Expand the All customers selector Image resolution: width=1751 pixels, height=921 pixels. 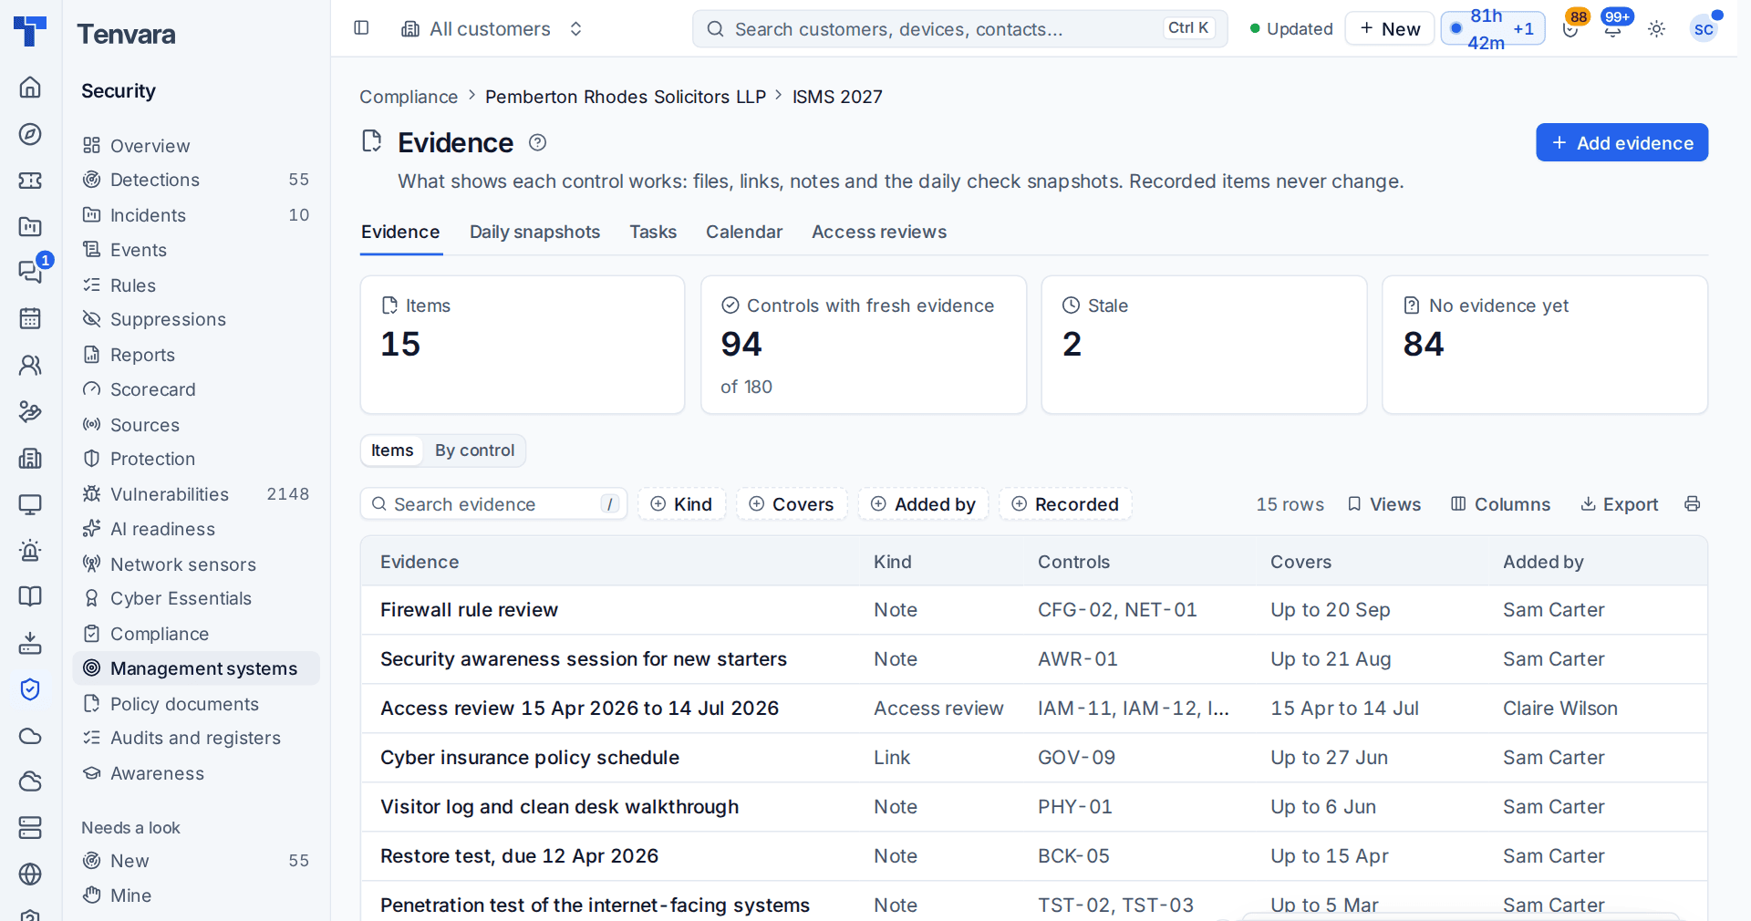click(x=492, y=29)
